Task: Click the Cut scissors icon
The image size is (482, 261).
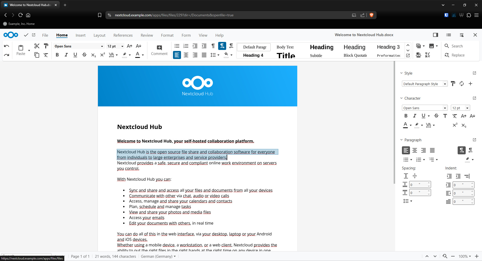Action: pyautogui.click(x=37, y=46)
